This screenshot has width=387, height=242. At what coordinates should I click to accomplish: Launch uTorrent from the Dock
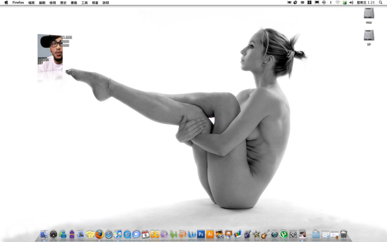[284, 234]
